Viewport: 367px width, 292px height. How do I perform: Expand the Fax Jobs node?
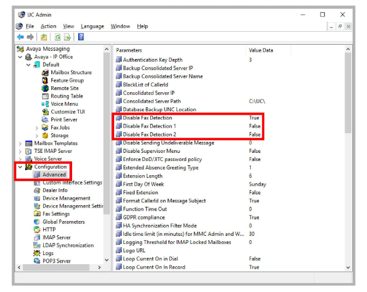[x=37, y=128]
